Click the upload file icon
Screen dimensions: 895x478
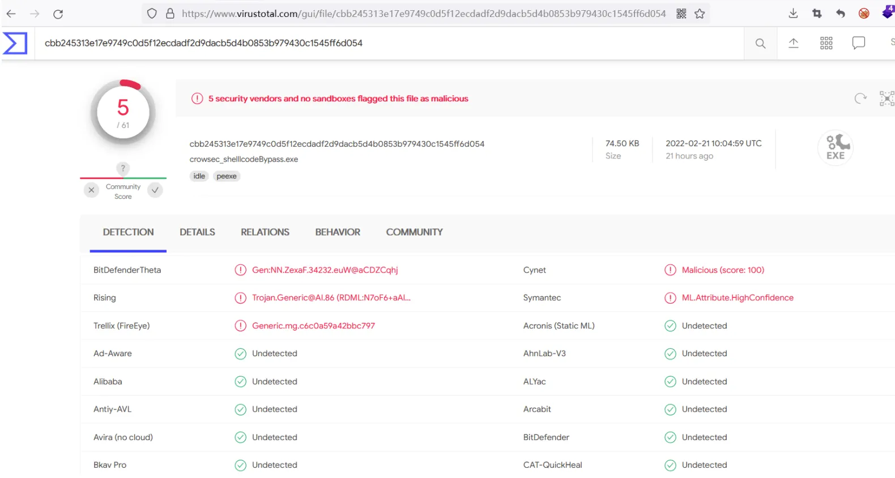coord(794,43)
